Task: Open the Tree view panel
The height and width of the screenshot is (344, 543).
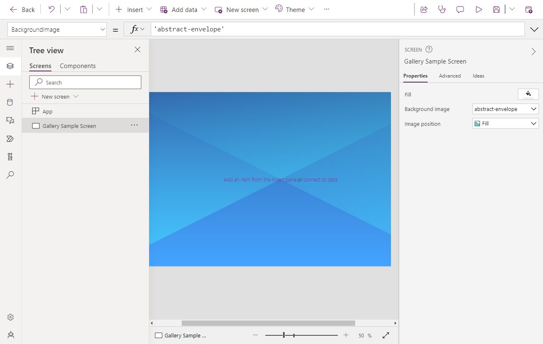Action: (x=10, y=66)
